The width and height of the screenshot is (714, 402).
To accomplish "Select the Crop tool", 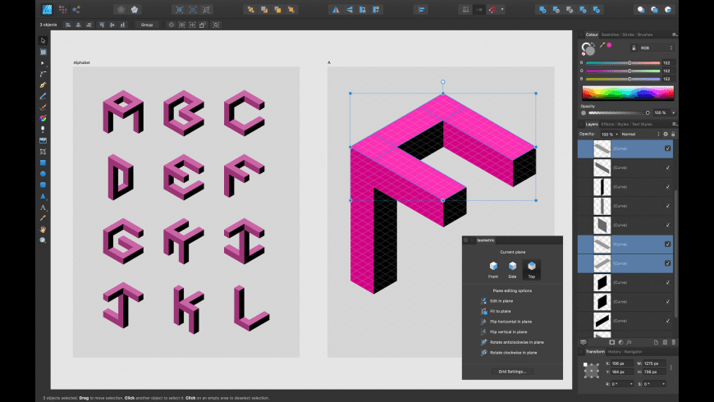I will pyautogui.click(x=43, y=152).
